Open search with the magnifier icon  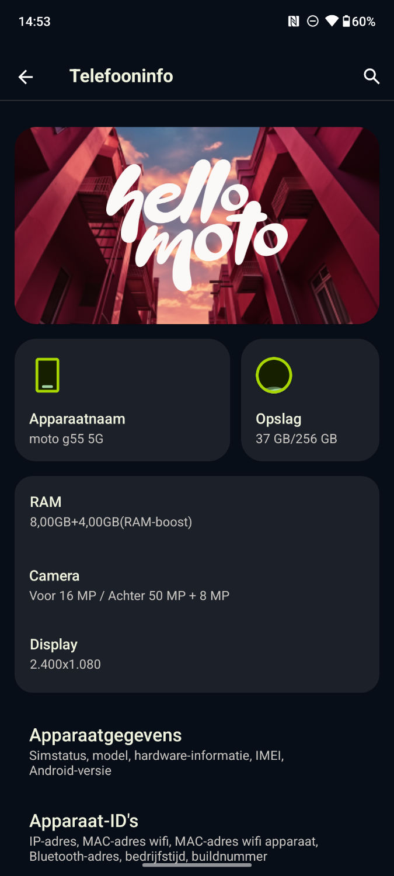372,77
